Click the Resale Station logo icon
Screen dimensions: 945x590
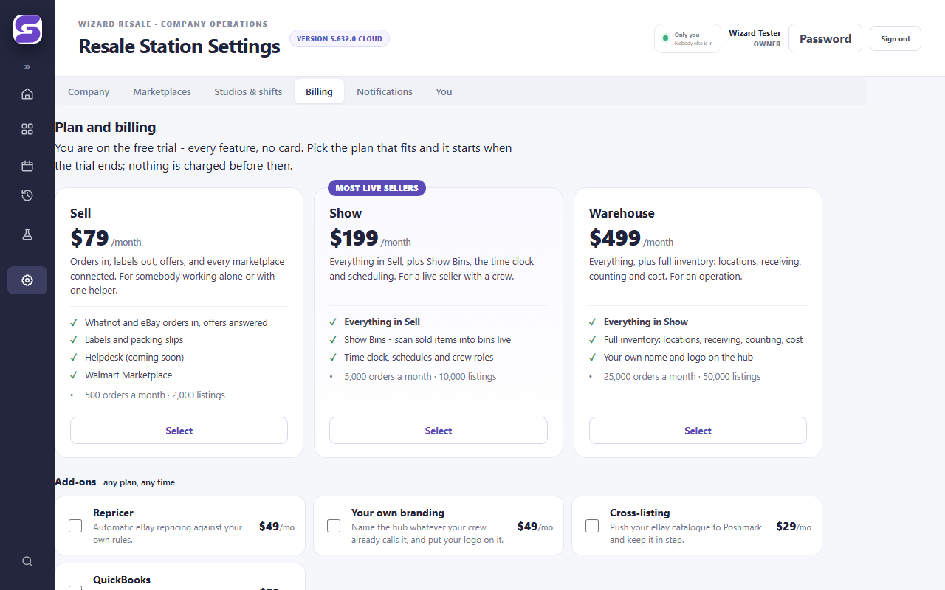(x=27, y=29)
